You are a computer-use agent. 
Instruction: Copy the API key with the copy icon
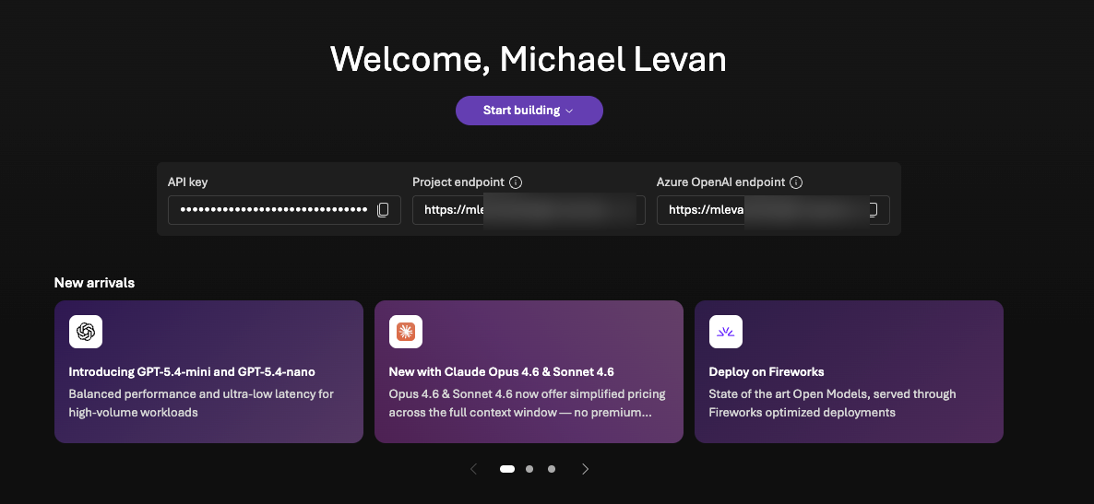pyautogui.click(x=383, y=210)
